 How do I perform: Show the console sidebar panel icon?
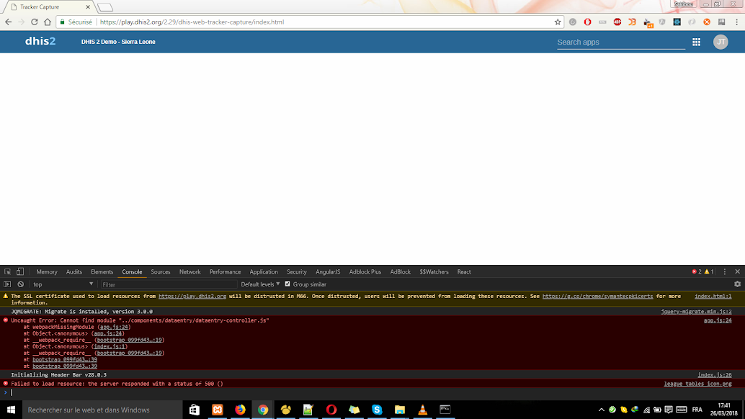click(x=8, y=284)
